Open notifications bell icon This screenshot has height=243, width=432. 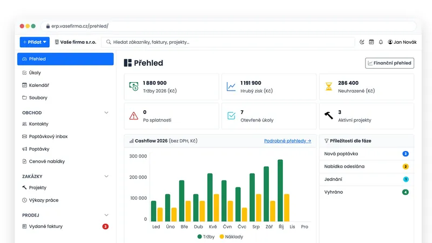tap(381, 42)
